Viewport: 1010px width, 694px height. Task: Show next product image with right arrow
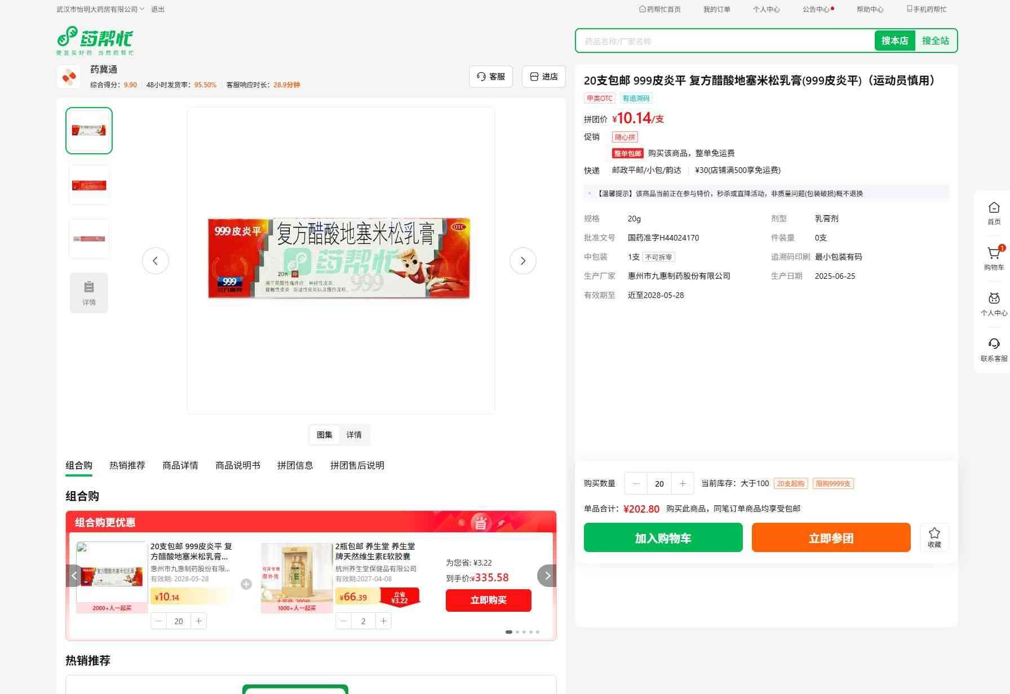(523, 261)
